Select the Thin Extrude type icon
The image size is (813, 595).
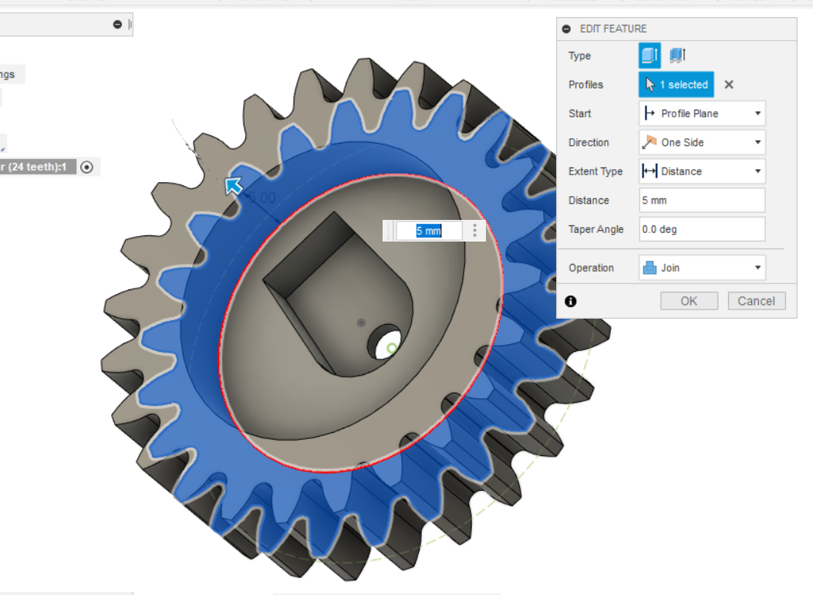click(x=677, y=56)
